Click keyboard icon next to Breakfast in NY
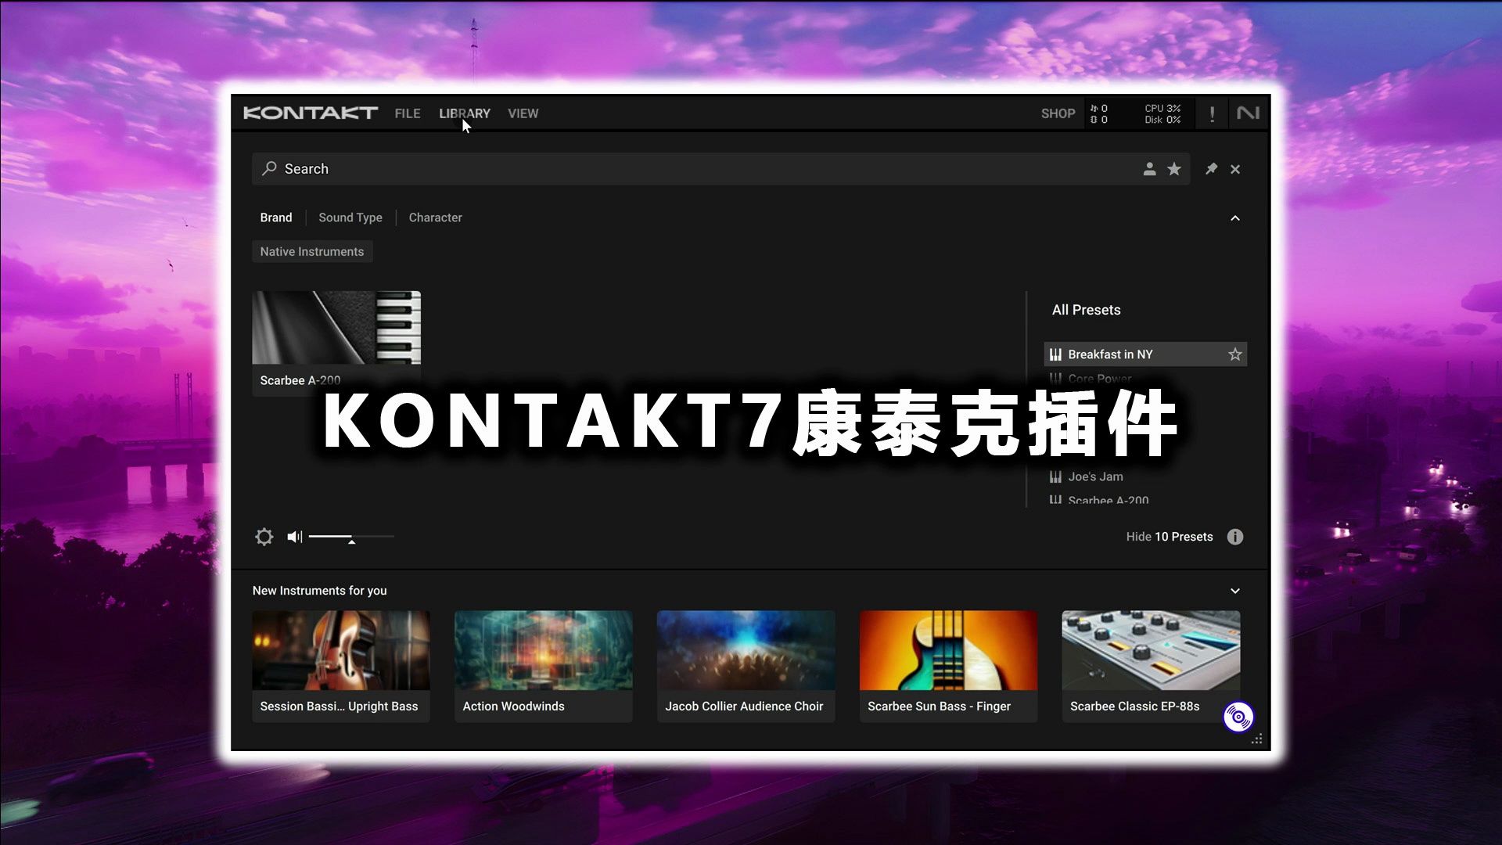Viewport: 1502px width, 845px height. [x=1055, y=354]
